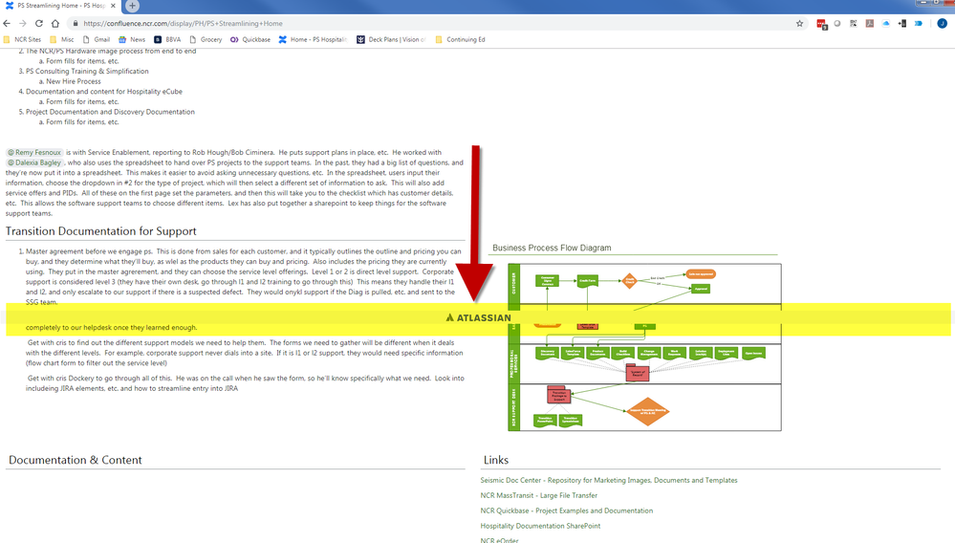Bookmark this page with the star icon

(800, 23)
